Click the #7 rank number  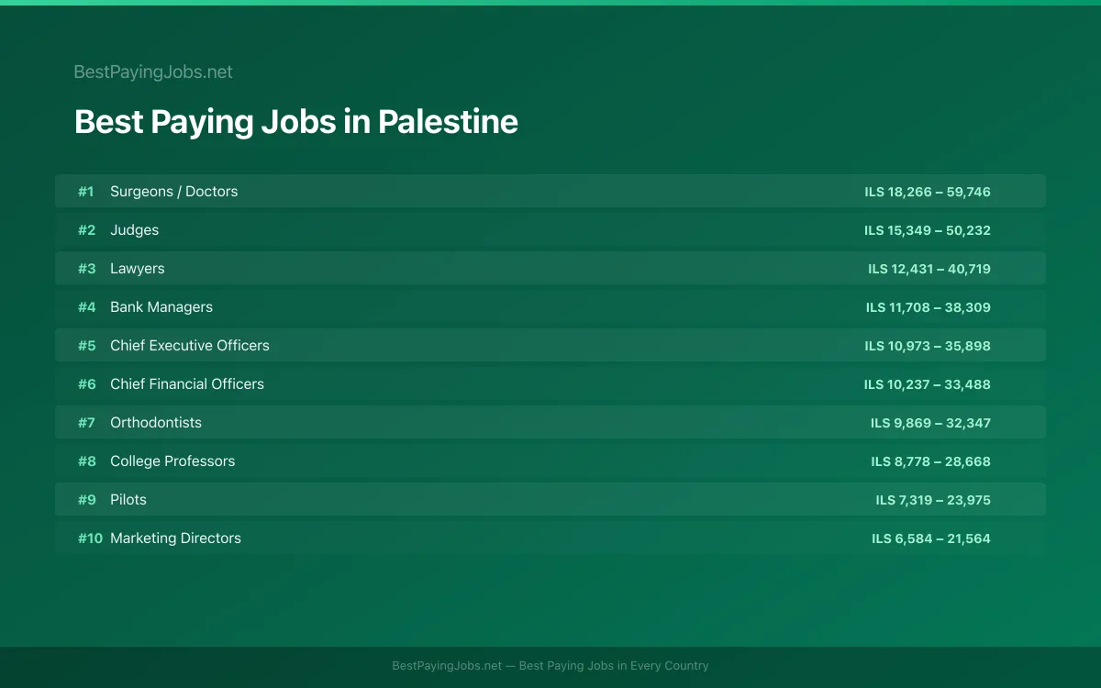[x=86, y=423]
